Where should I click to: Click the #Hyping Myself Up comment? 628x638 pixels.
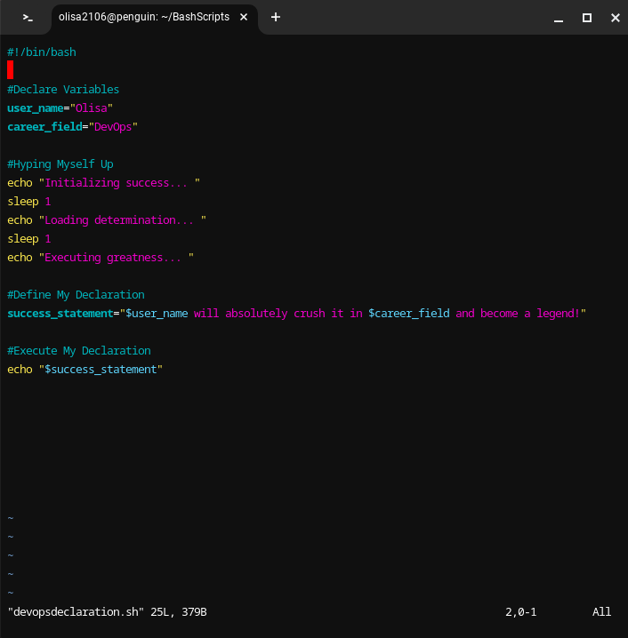(x=60, y=164)
